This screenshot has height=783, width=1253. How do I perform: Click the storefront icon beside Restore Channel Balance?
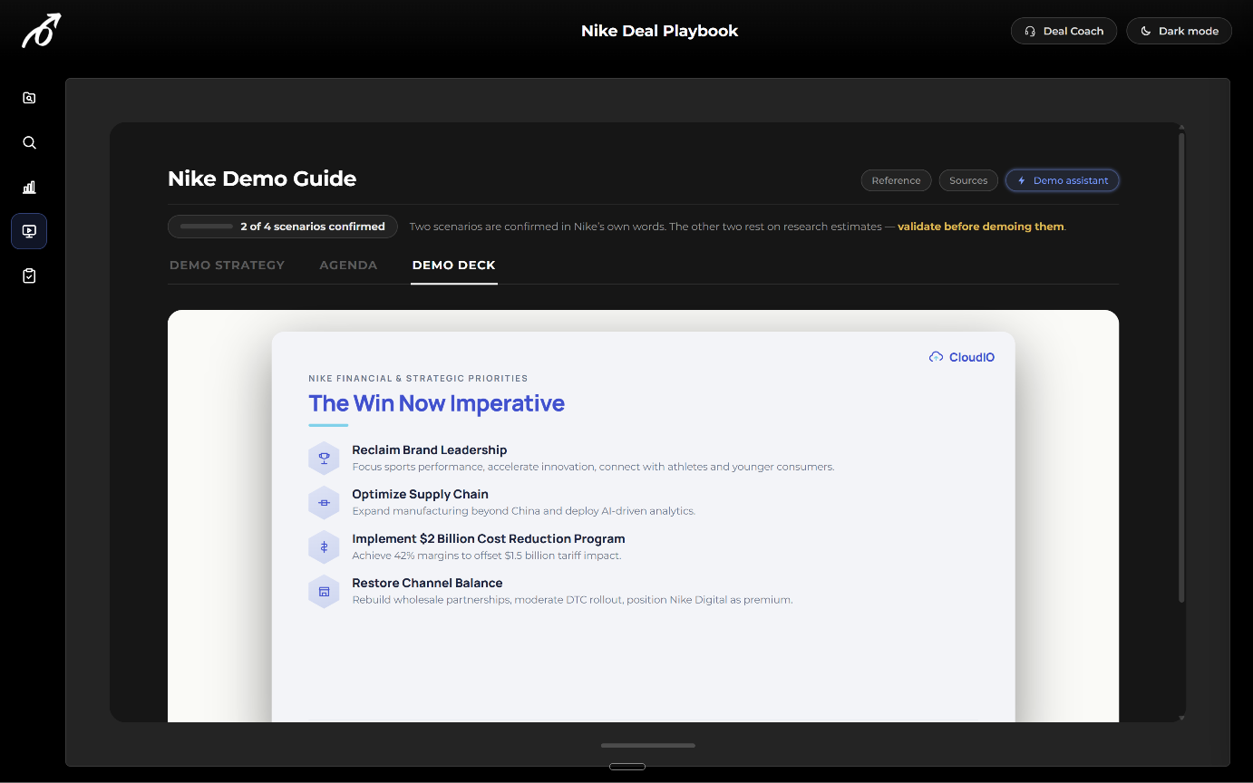(324, 591)
